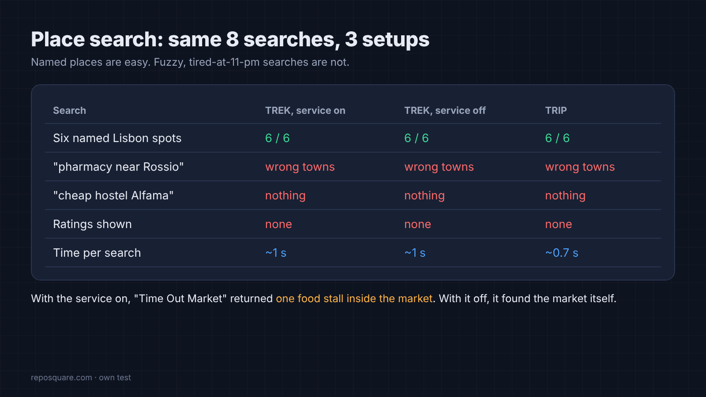Viewport: 706px width, 397px height.
Task: Click 'wrong towns' under TREK, service on
Action: [x=300, y=167]
